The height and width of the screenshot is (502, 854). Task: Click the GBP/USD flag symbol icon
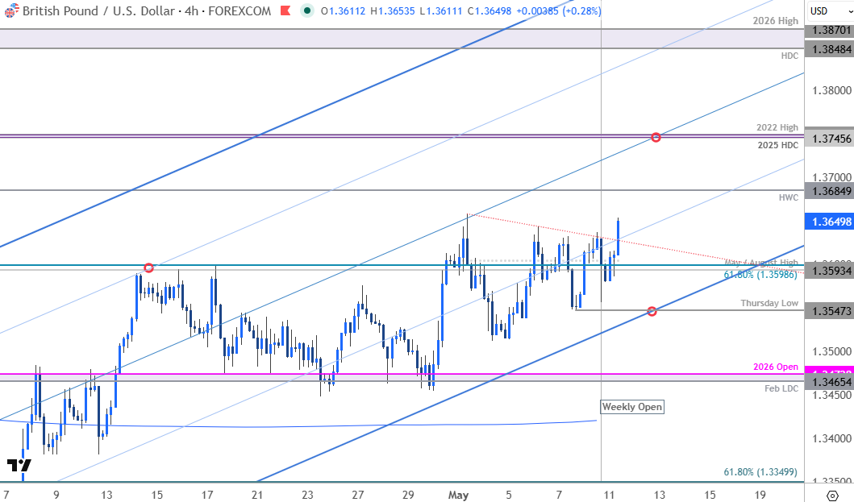click(x=10, y=10)
